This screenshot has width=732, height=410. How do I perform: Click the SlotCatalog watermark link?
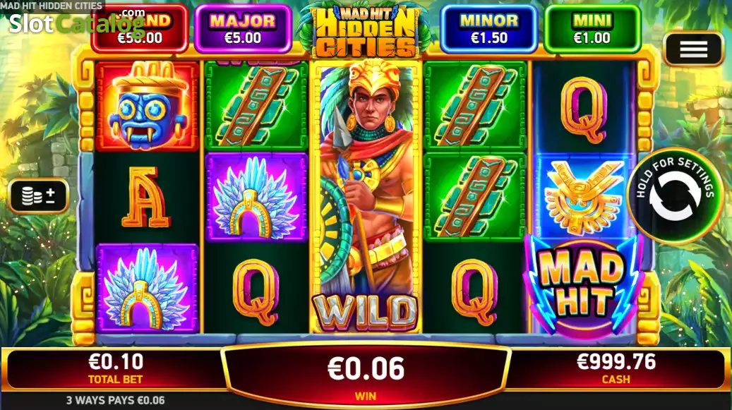pos(78,23)
